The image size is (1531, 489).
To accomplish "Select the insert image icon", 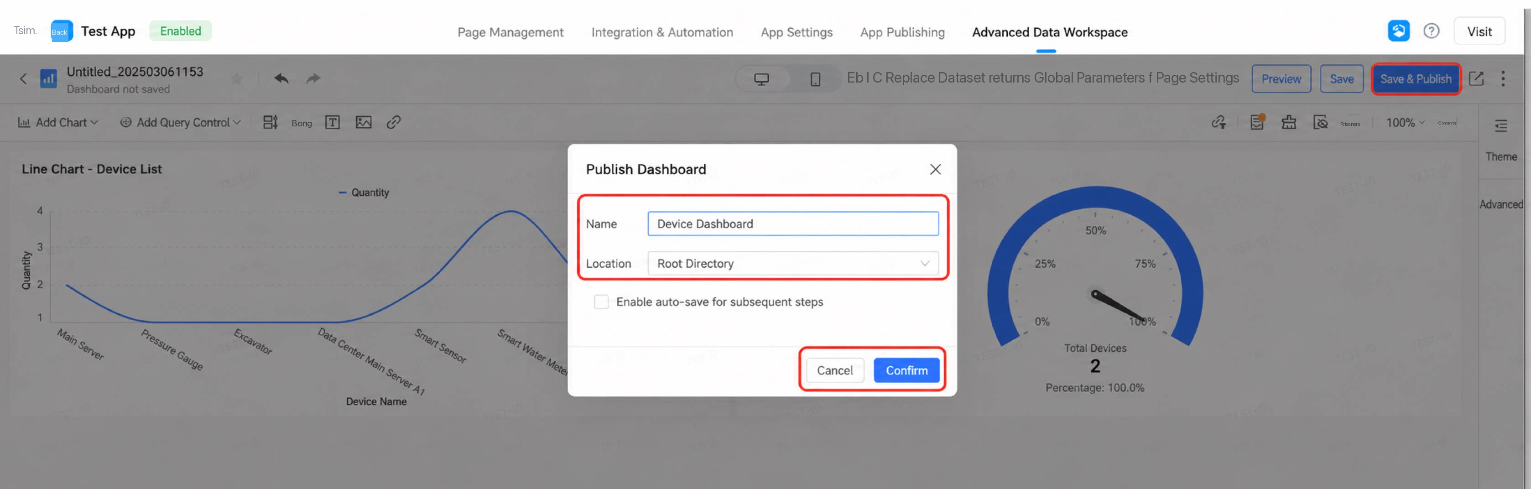I will [x=364, y=122].
